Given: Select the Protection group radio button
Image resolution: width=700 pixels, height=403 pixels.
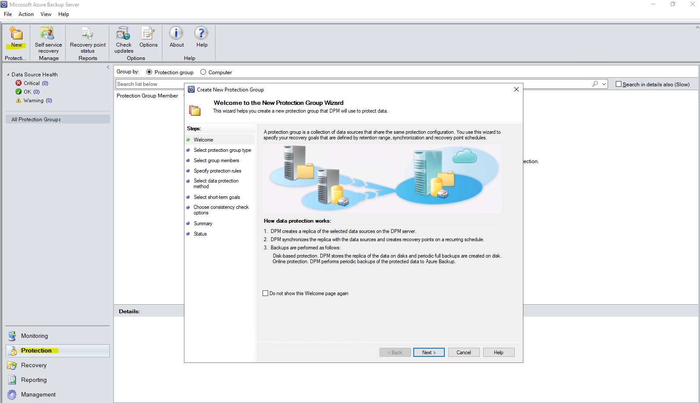Looking at the screenshot, I should tap(149, 72).
